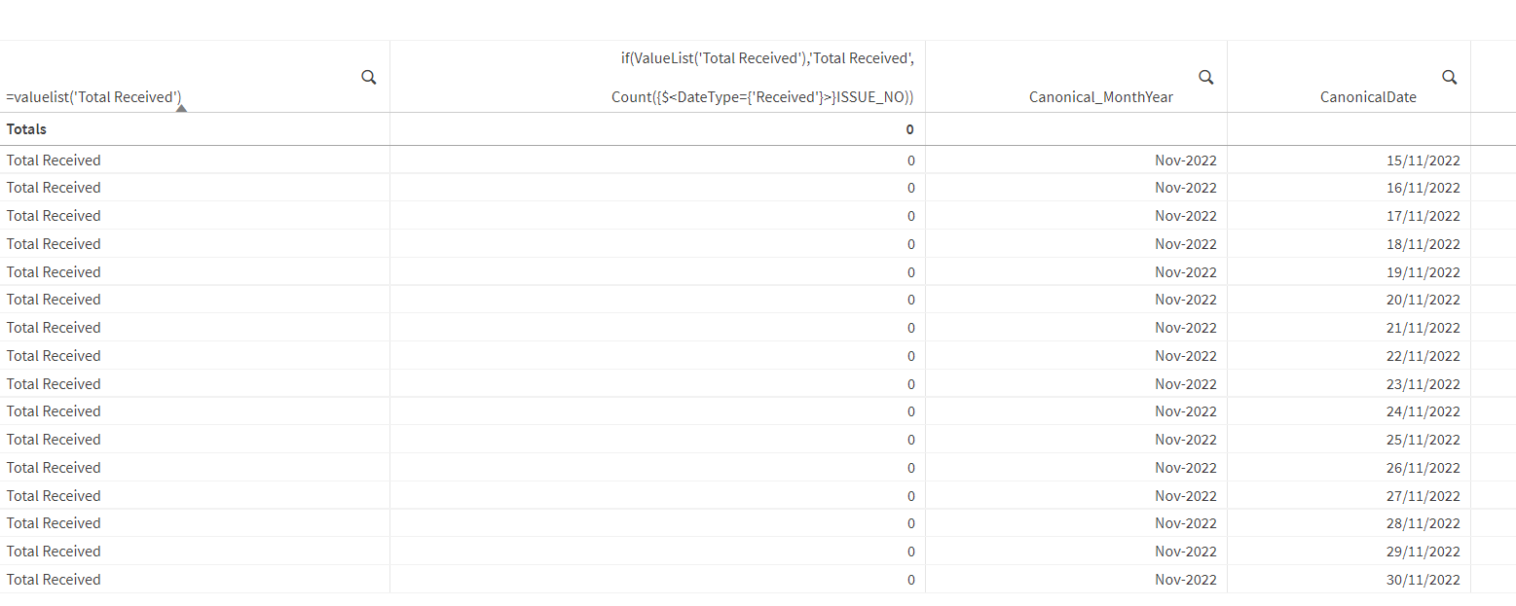This screenshot has height=606, width=1516.
Task: Click Total Received in last data row
Action: [x=54, y=580]
